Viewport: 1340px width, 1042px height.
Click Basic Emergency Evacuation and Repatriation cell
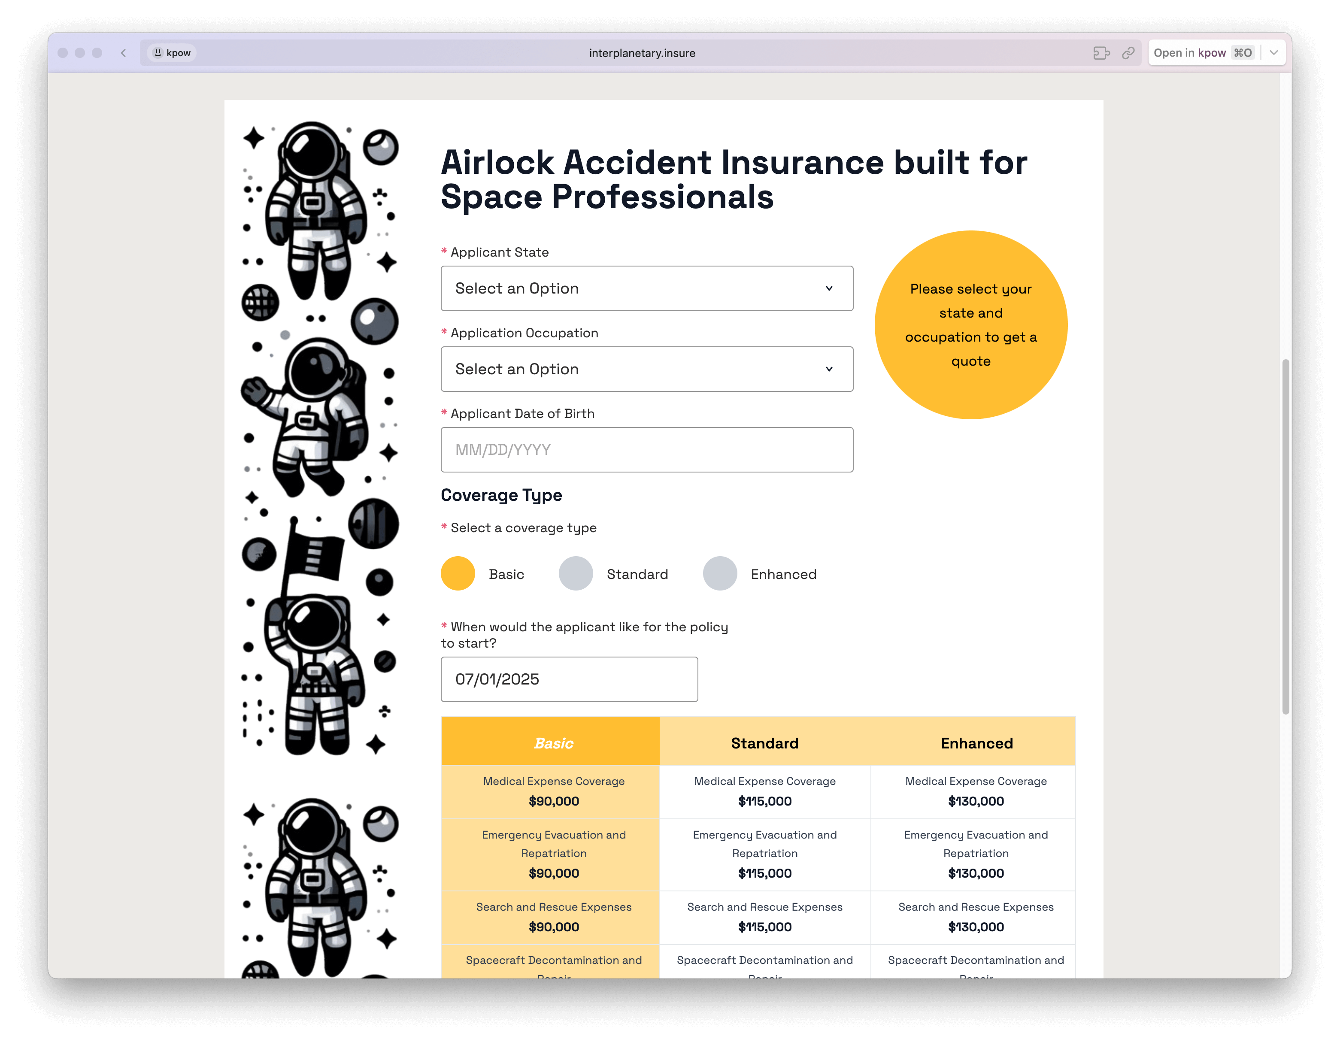550,854
